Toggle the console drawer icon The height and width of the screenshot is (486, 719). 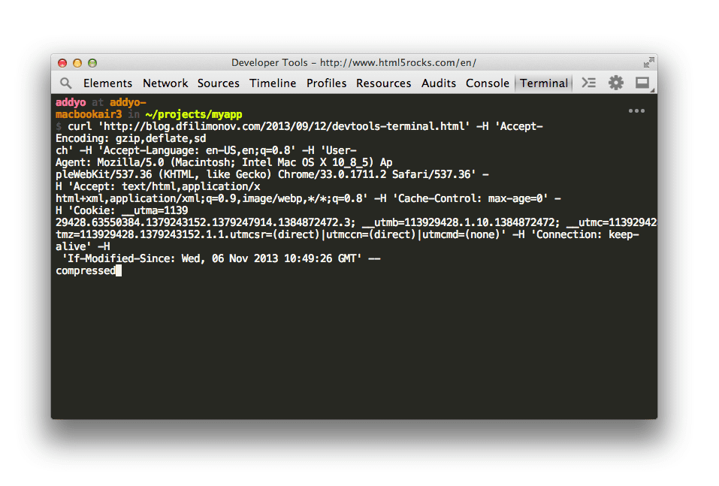588,83
